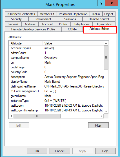Select the adminCount attribute row
Image resolution: width=120 pixels, height=157 pixels.
coord(56,53)
